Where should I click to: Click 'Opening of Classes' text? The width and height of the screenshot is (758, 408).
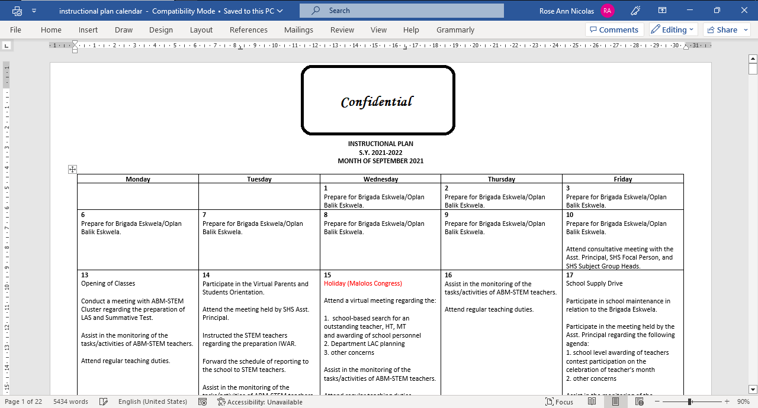point(108,284)
